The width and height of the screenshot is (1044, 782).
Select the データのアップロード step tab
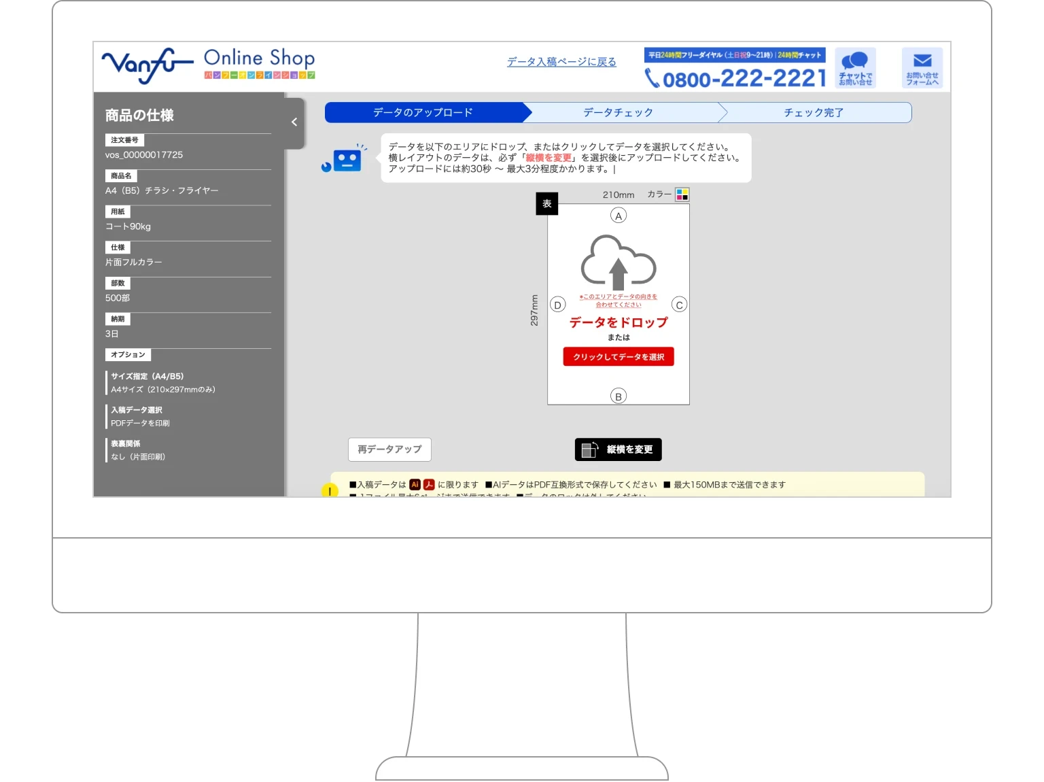423,112
